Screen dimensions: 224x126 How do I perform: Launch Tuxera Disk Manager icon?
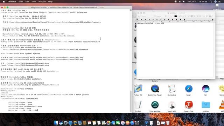coord(189,105)
